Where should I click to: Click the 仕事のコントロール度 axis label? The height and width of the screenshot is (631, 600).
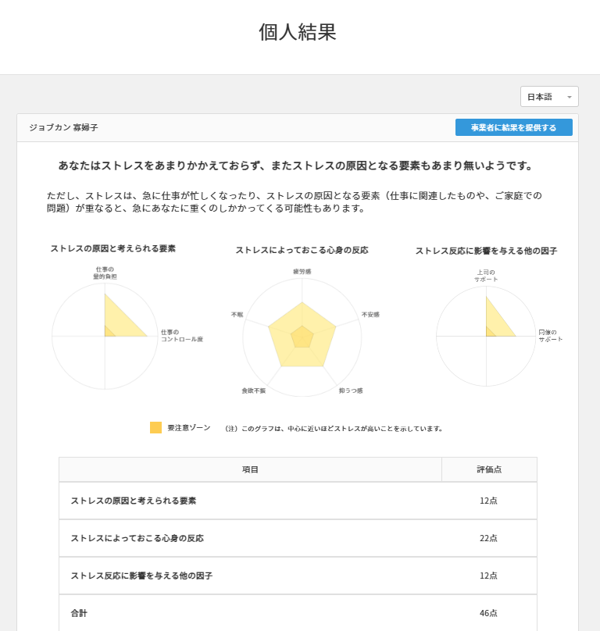pos(182,336)
